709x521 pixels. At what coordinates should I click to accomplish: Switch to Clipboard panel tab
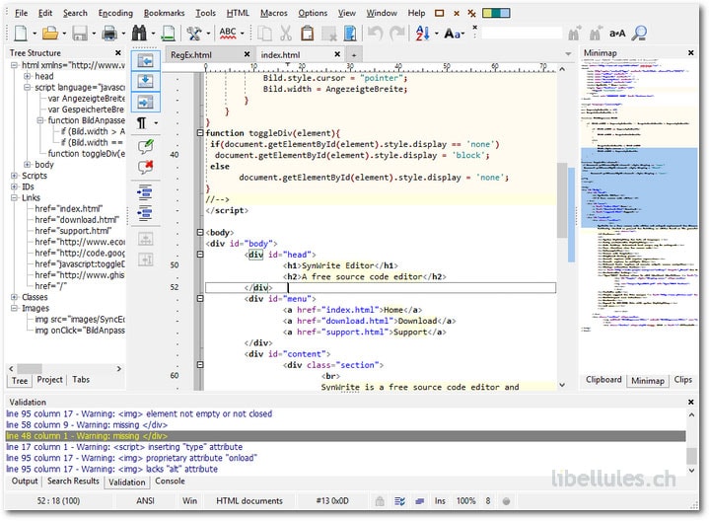pyautogui.click(x=603, y=380)
